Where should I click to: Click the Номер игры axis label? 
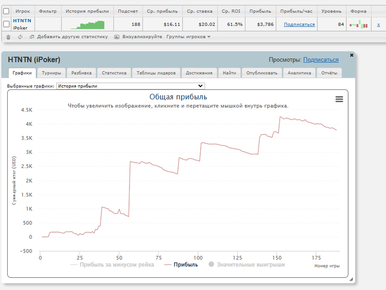pyautogui.click(x=327, y=266)
